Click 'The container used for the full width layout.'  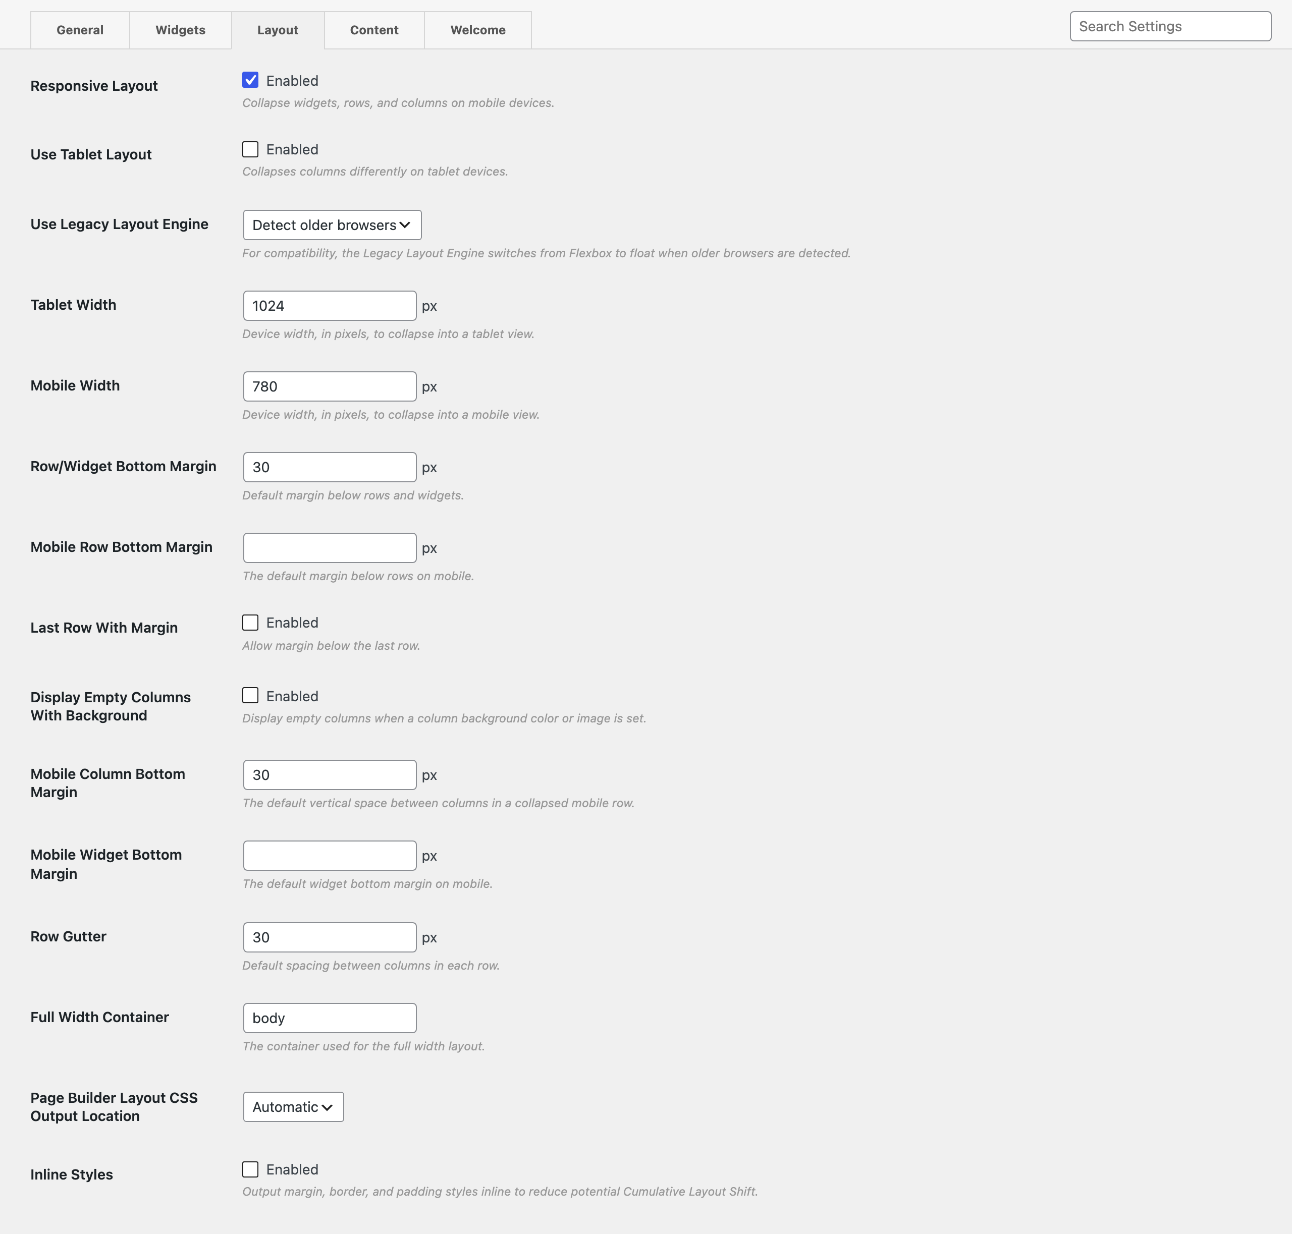tap(363, 1046)
